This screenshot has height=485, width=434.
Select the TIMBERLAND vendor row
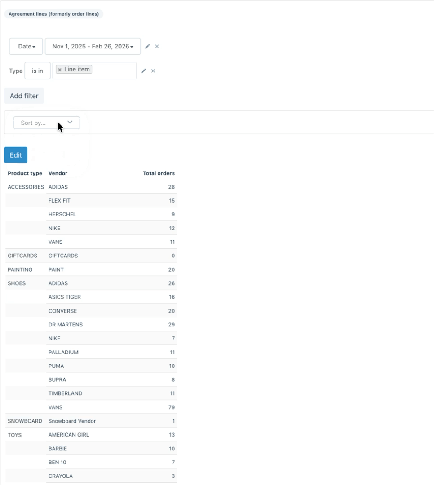coord(111,393)
